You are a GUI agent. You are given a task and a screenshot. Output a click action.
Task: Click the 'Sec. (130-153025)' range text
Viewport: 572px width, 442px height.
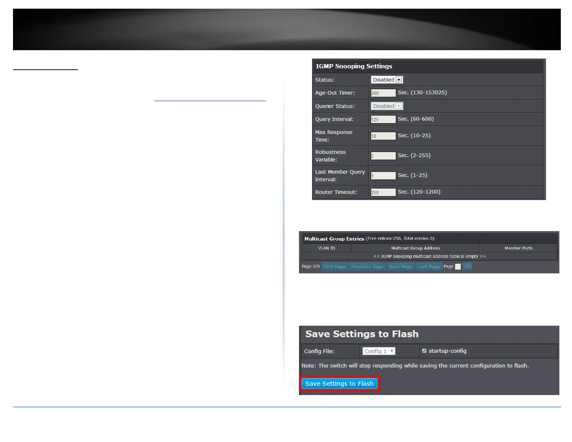(422, 92)
